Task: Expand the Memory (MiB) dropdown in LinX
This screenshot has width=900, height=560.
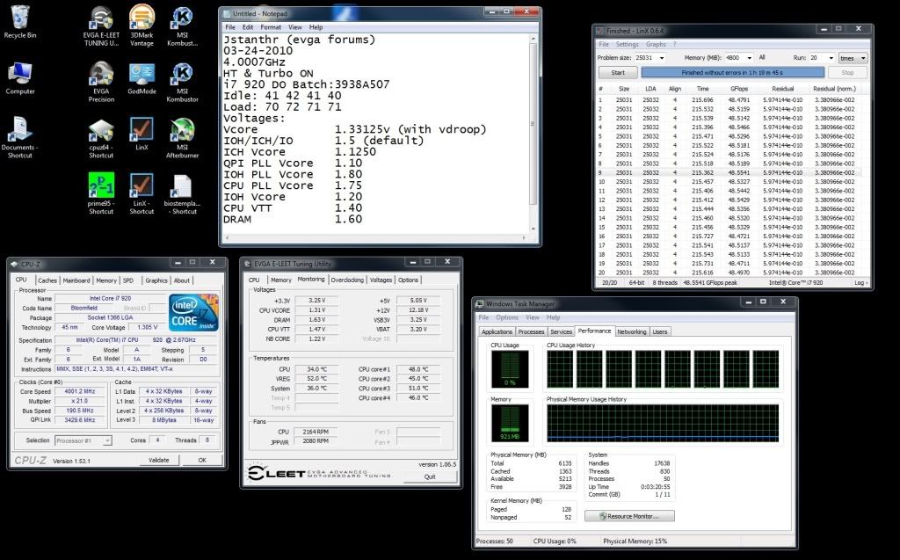Action: 748,57
